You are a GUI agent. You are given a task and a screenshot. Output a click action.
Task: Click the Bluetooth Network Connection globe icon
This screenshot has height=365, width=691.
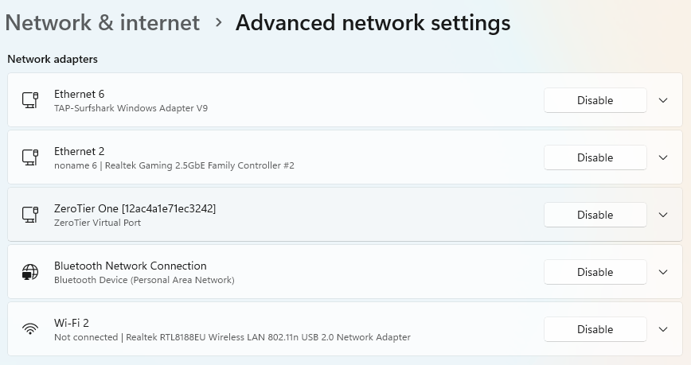30,272
